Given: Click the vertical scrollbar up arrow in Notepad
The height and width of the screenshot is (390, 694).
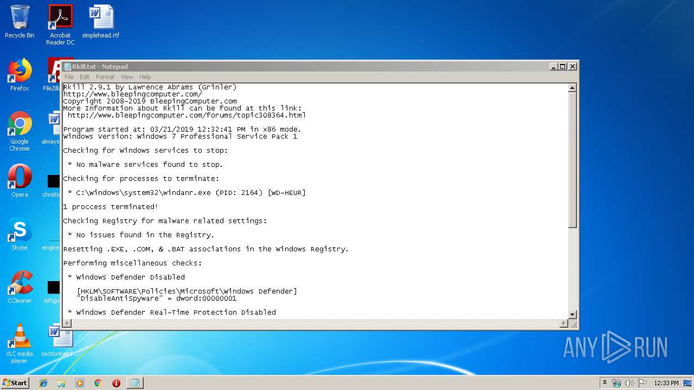Looking at the screenshot, I should coord(572,88).
